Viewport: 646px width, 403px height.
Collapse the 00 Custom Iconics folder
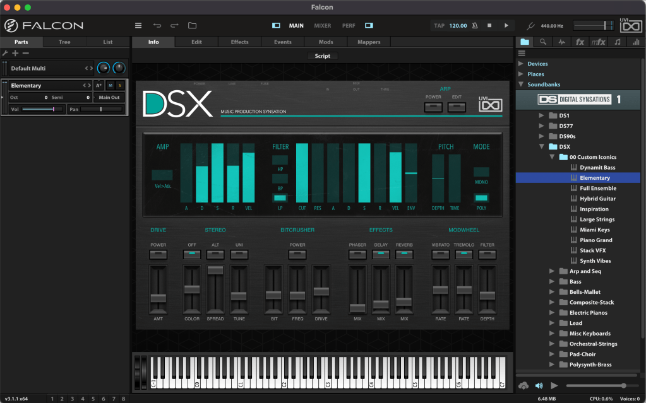point(552,157)
